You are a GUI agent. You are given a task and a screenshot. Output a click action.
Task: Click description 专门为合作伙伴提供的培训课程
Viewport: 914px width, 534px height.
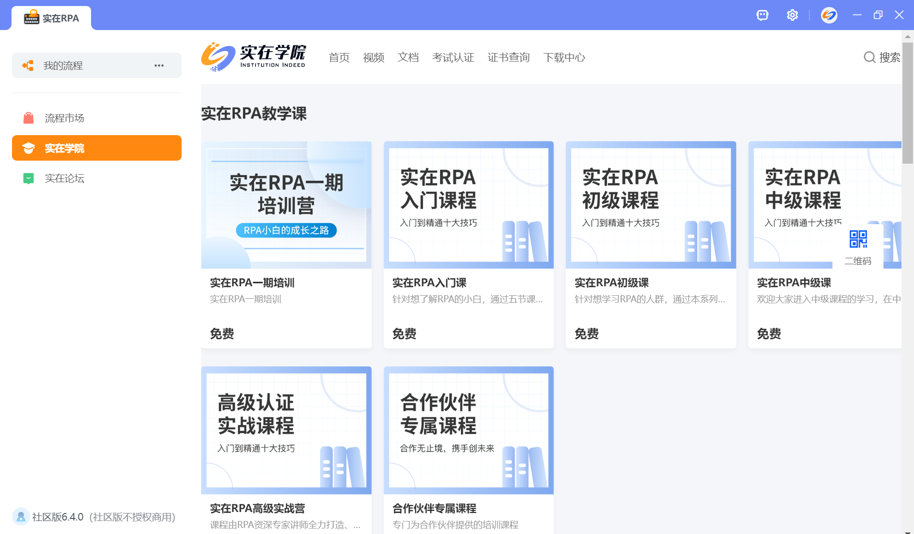tap(455, 525)
